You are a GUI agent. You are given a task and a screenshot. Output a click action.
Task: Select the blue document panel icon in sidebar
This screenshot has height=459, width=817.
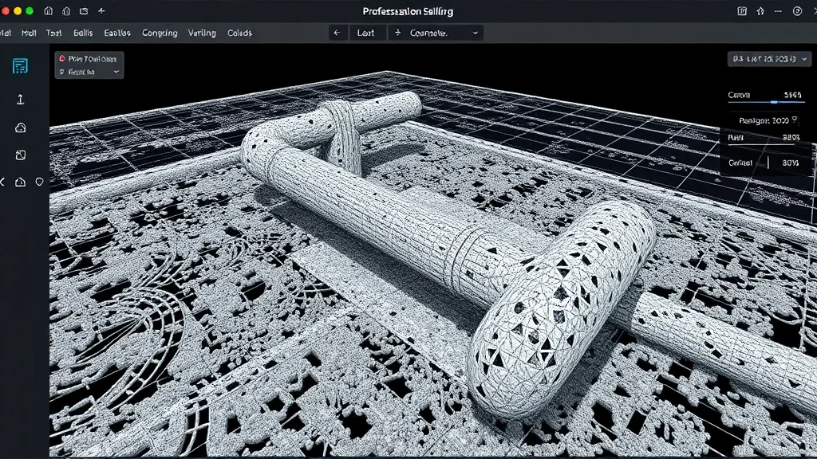pyautogui.click(x=20, y=65)
